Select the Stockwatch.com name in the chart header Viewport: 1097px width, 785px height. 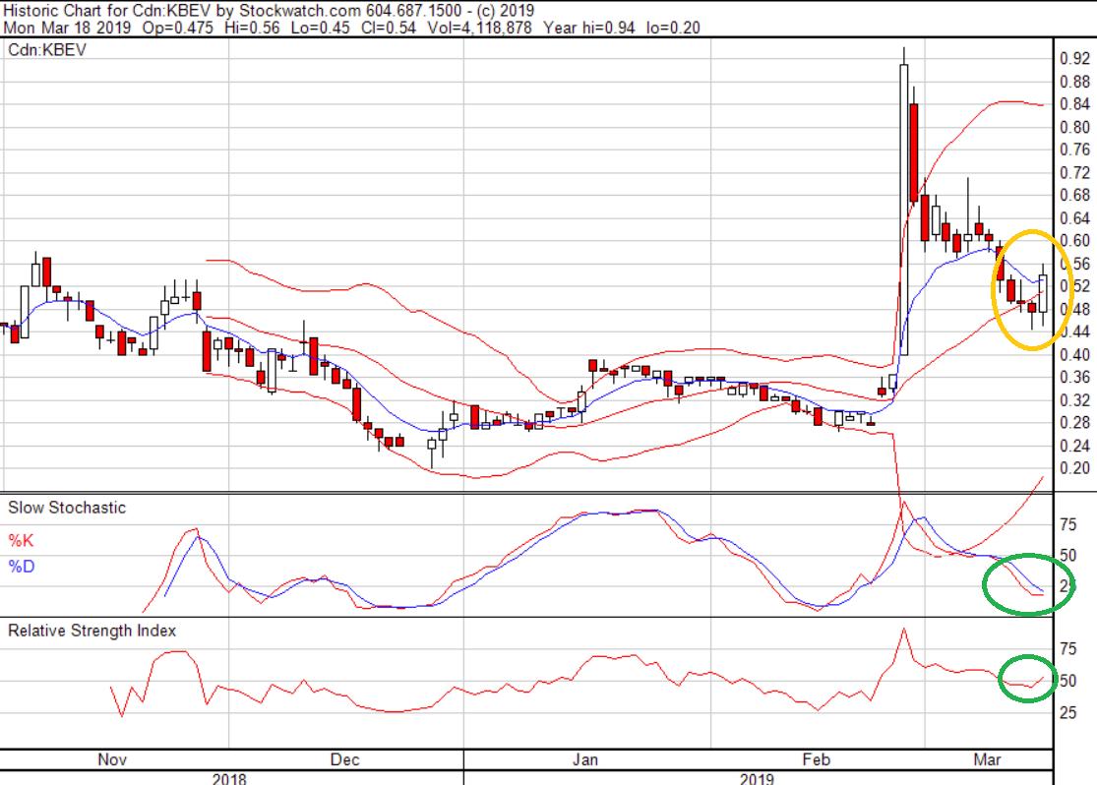pyautogui.click(x=300, y=11)
